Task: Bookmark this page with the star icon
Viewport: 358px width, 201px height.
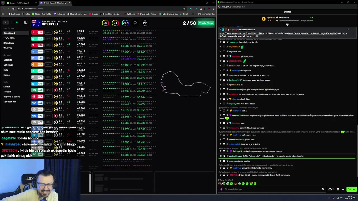Action: pos(184,9)
